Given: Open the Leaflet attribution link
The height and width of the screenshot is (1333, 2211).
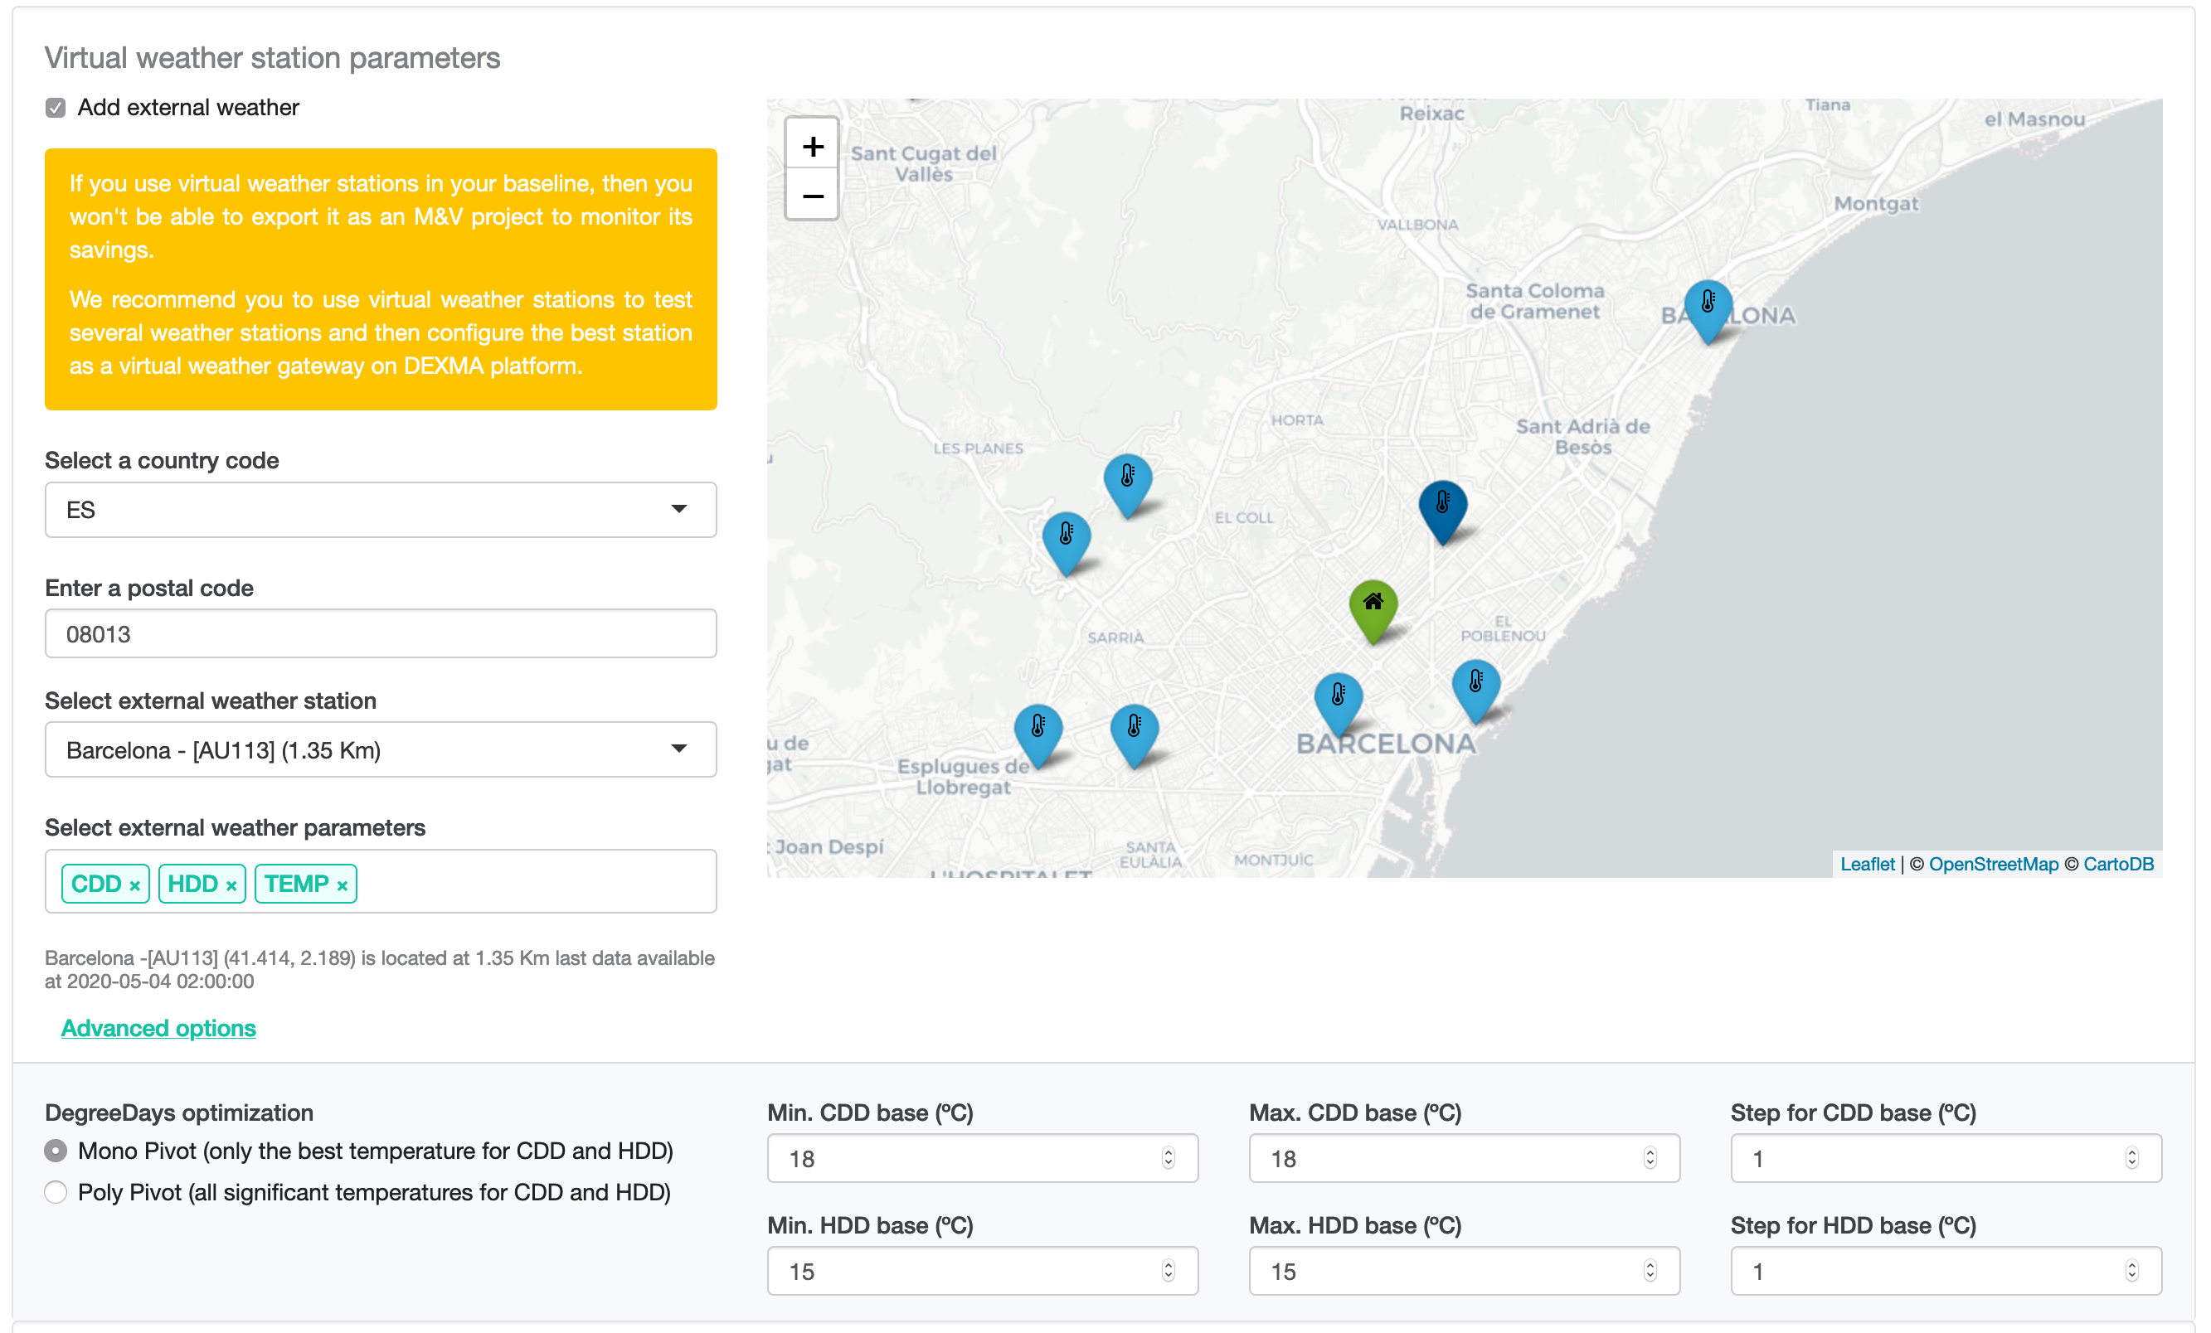Looking at the screenshot, I should (x=1867, y=864).
